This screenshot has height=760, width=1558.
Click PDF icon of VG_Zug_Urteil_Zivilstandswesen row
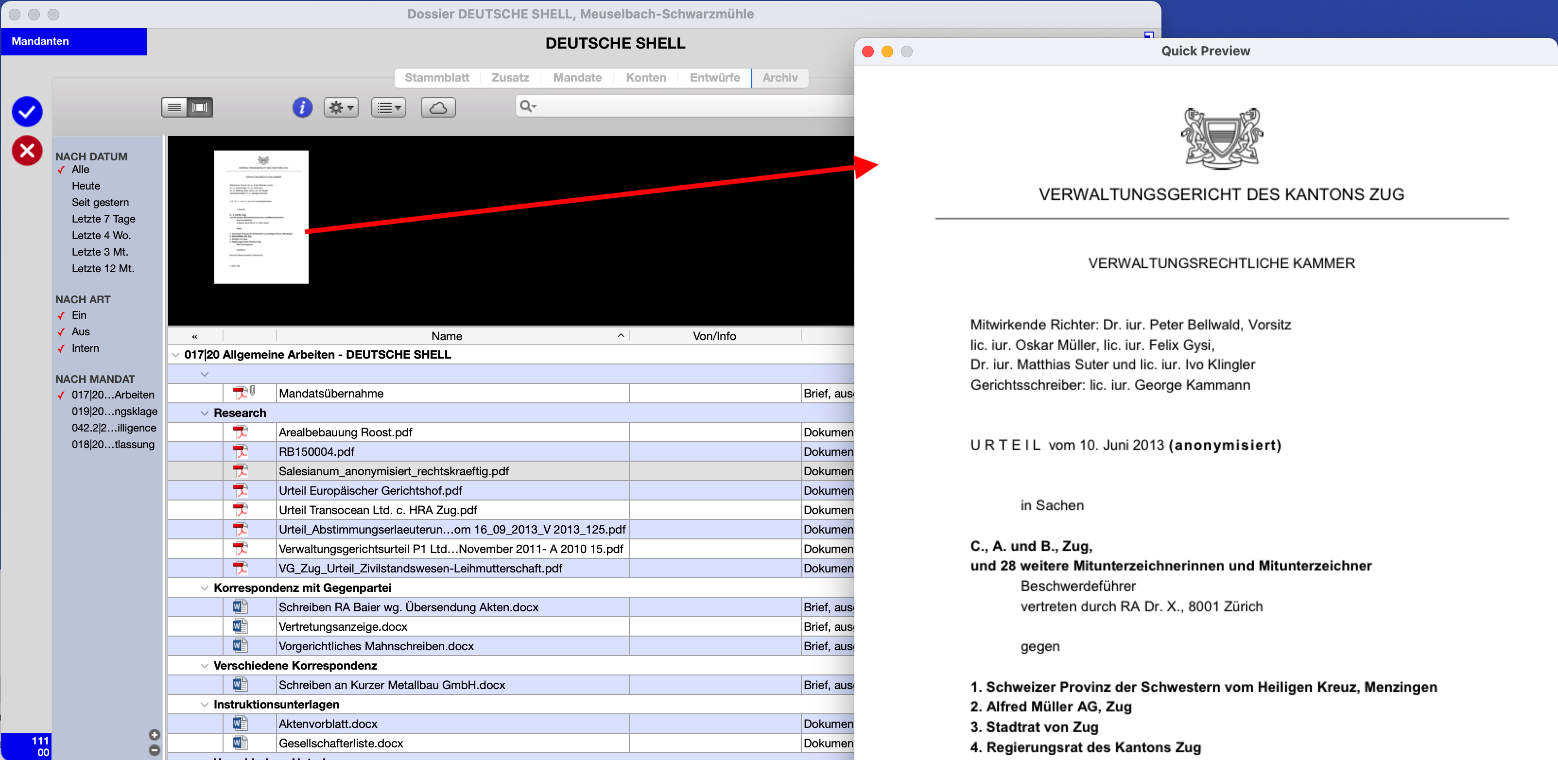click(x=240, y=568)
